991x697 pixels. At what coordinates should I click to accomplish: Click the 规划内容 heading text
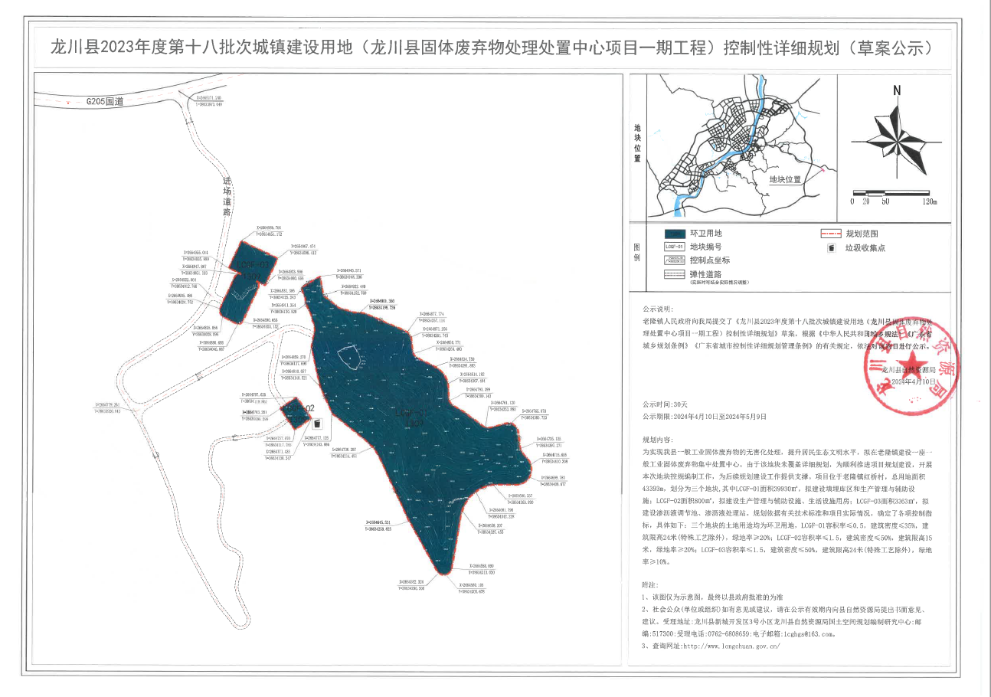pyautogui.click(x=657, y=441)
